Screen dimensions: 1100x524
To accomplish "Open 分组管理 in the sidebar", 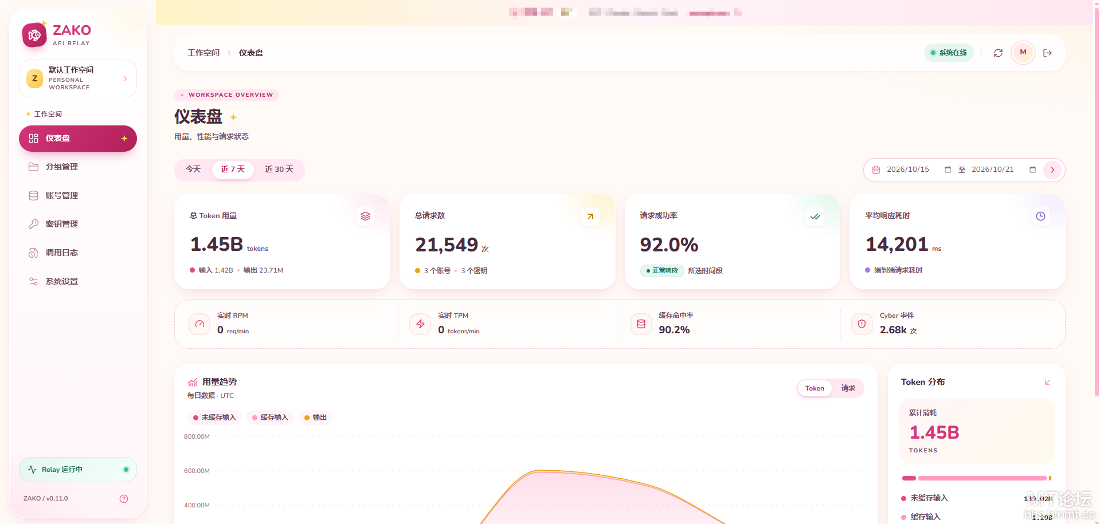I will (x=78, y=167).
